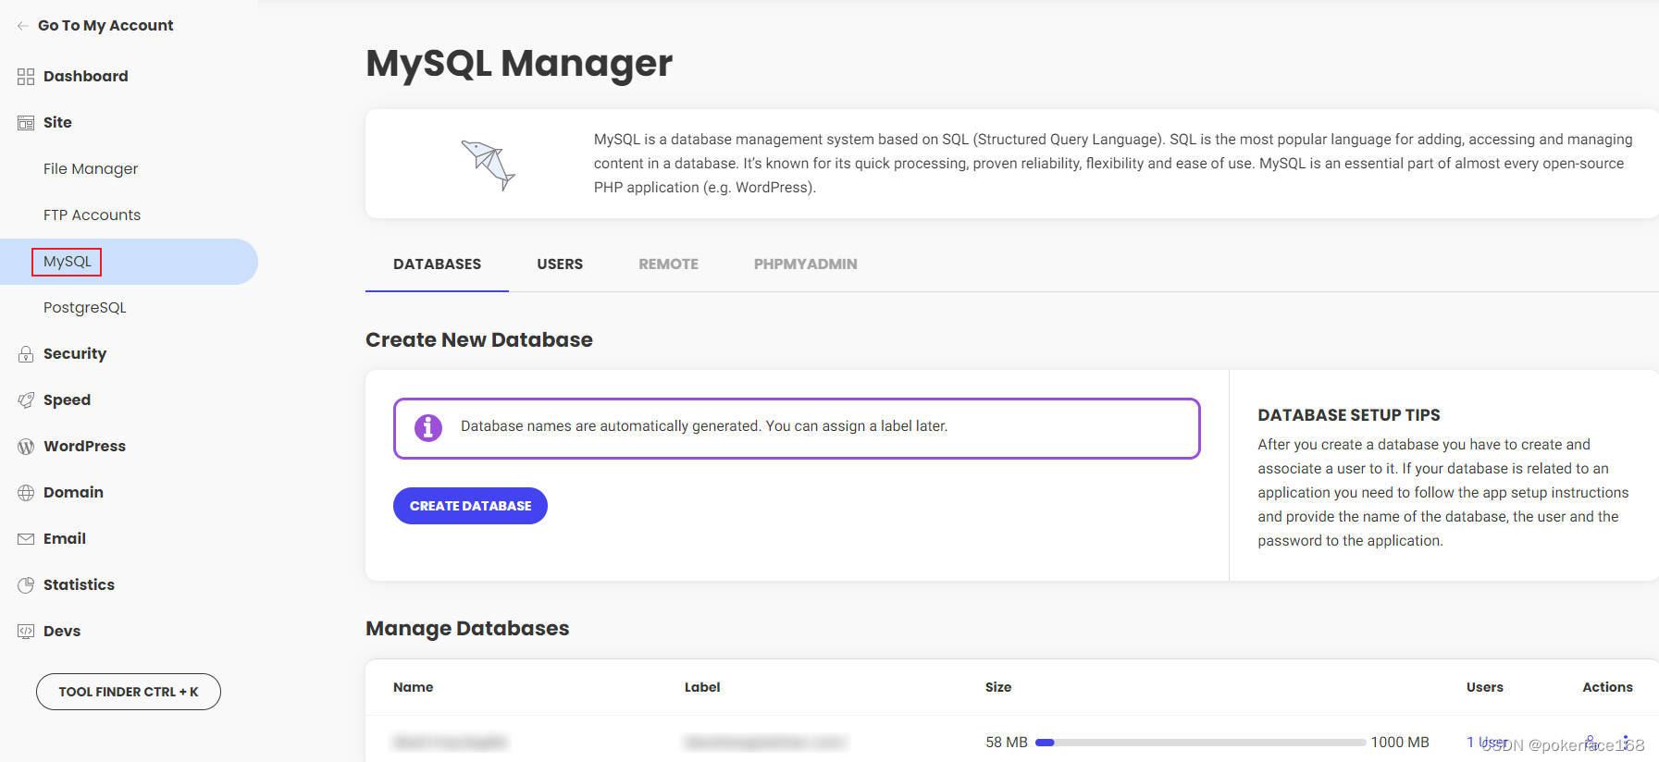Expand the Devs section
1659x762 pixels.
point(61,631)
